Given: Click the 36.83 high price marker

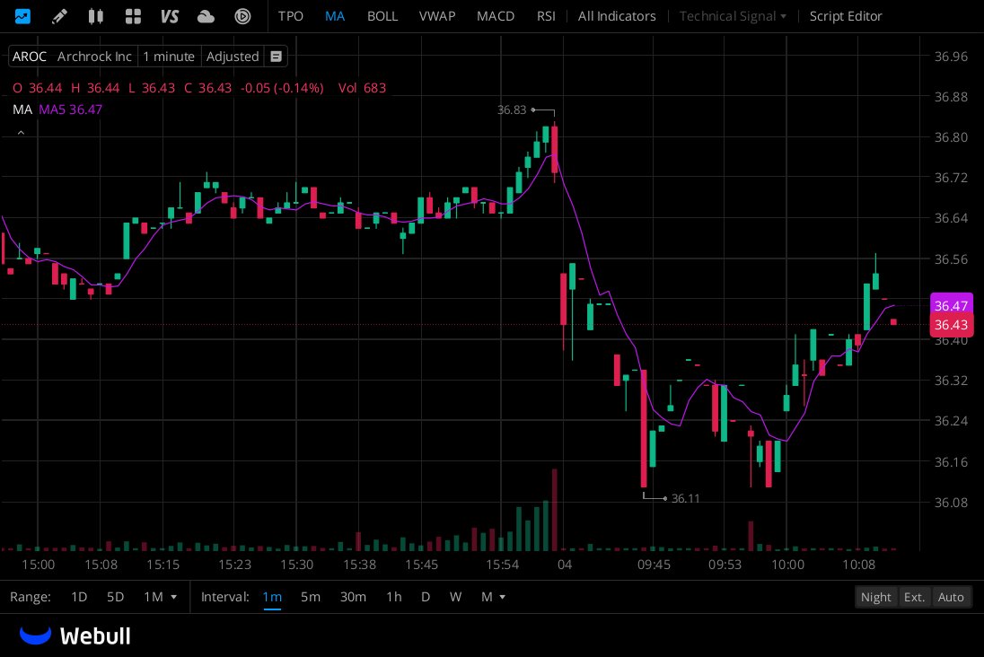Looking at the screenshot, I should tap(512, 109).
